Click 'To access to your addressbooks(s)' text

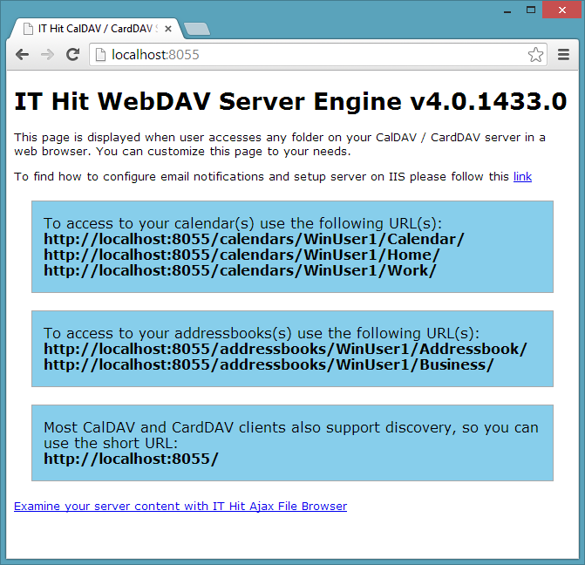pyautogui.click(x=167, y=333)
